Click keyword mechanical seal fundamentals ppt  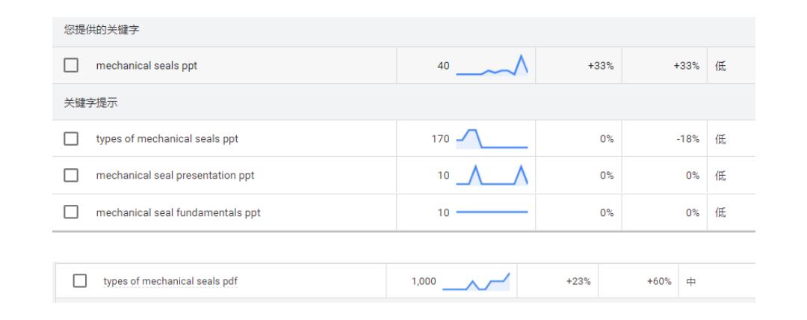[x=178, y=213]
